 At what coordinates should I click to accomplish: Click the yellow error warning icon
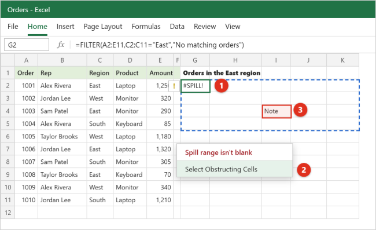[x=174, y=86]
